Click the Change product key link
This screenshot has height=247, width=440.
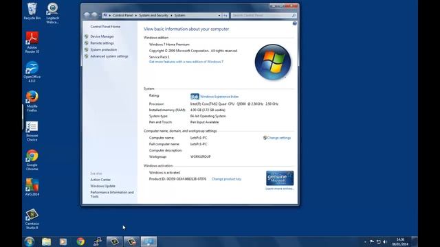coord(226,179)
